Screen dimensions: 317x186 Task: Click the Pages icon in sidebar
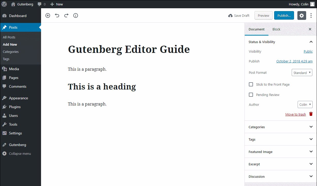(x=4, y=78)
